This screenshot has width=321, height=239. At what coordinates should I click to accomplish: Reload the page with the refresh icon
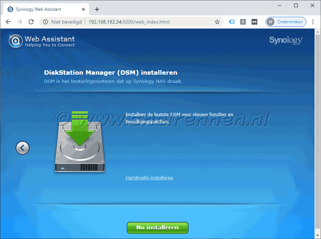[31, 22]
